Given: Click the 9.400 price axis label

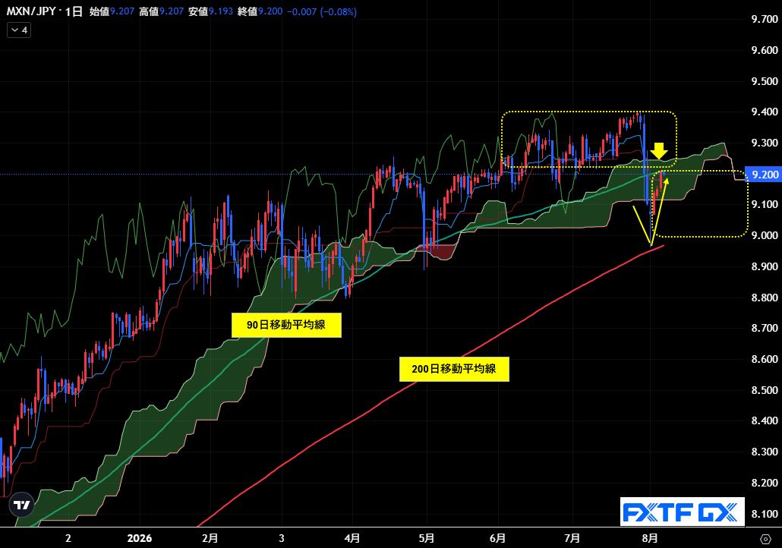Looking at the screenshot, I should (x=765, y=112).
